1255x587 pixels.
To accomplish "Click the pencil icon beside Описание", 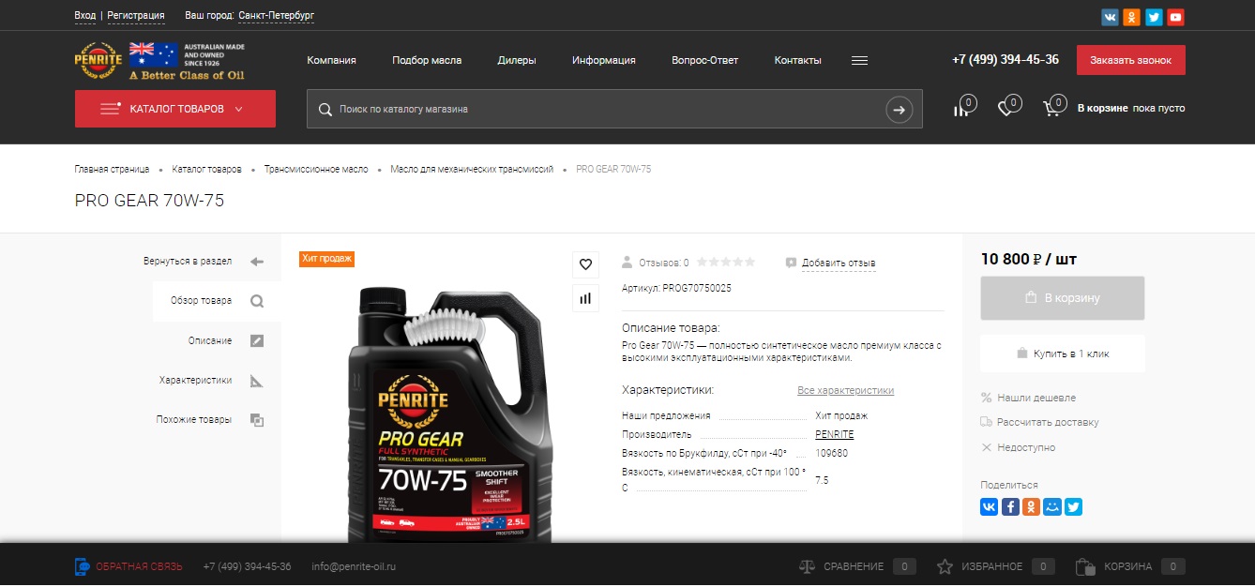I will [257, 341].
